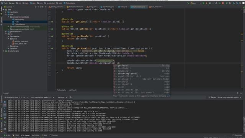Open the Emulator Pixel device dropdown in Logcat
This screenshot has height=138, width=245.
tap(16, 97)
